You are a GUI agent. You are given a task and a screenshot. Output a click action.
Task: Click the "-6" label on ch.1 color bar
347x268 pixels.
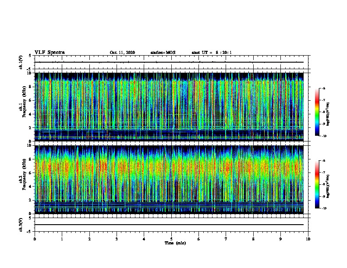[323, 88]
